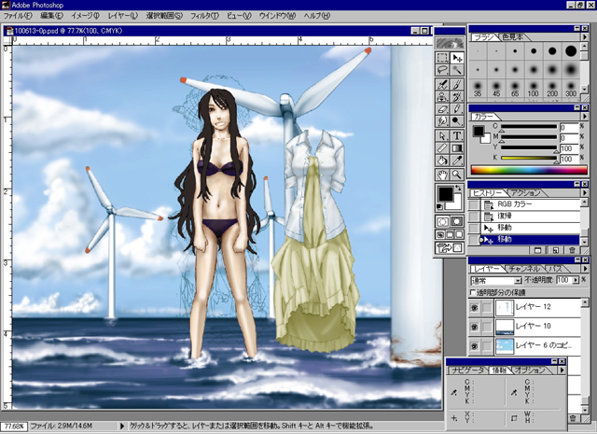This screenshot has height=434, width=597.
Task: Select the RGB カラー history state
Action: (x=530, y=204)
